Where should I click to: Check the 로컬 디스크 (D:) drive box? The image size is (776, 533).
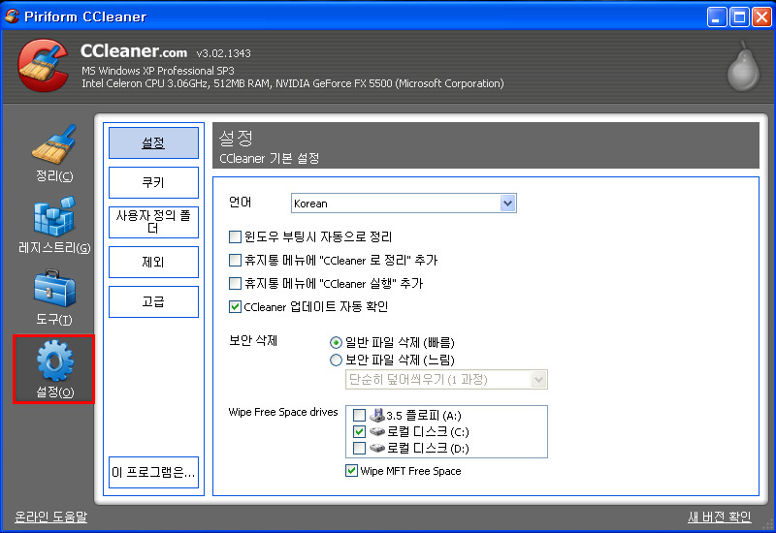[x=359, y=448]
